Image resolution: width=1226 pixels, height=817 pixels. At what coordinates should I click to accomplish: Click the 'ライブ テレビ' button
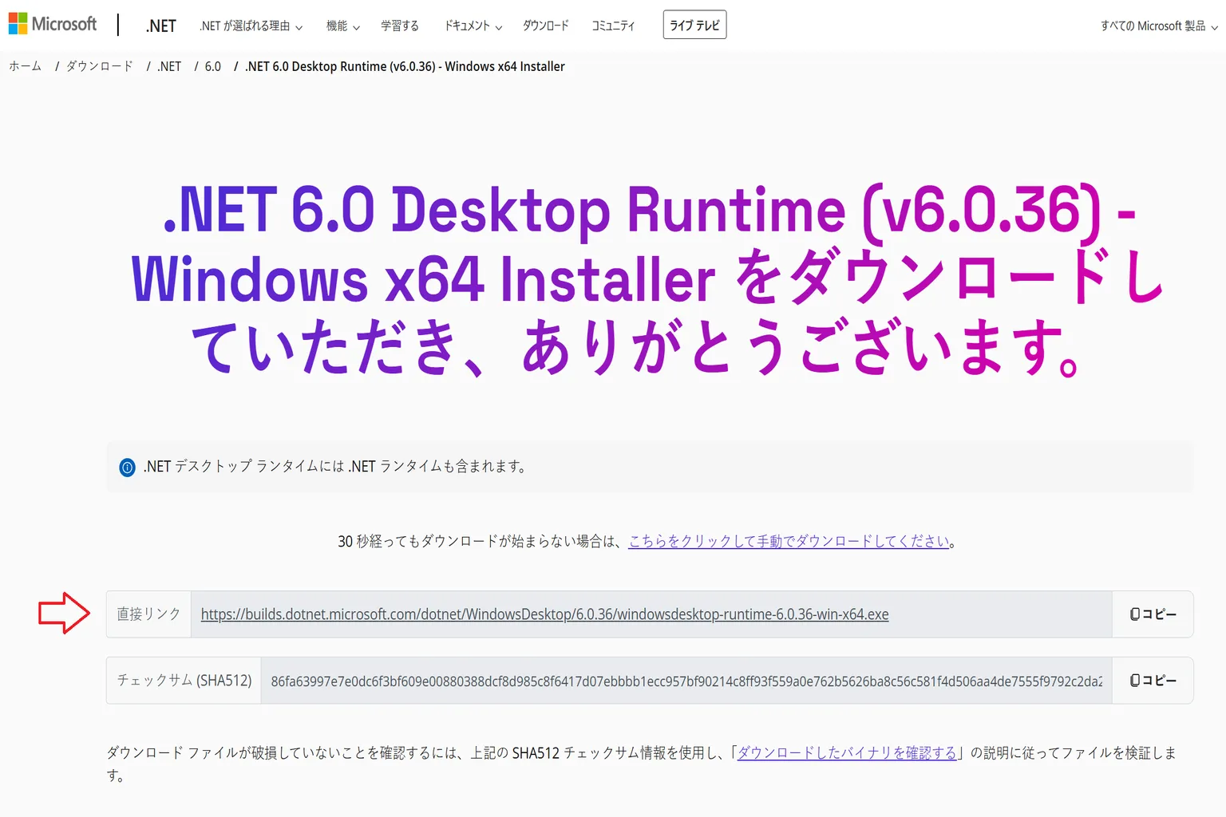tap(694, 25)
